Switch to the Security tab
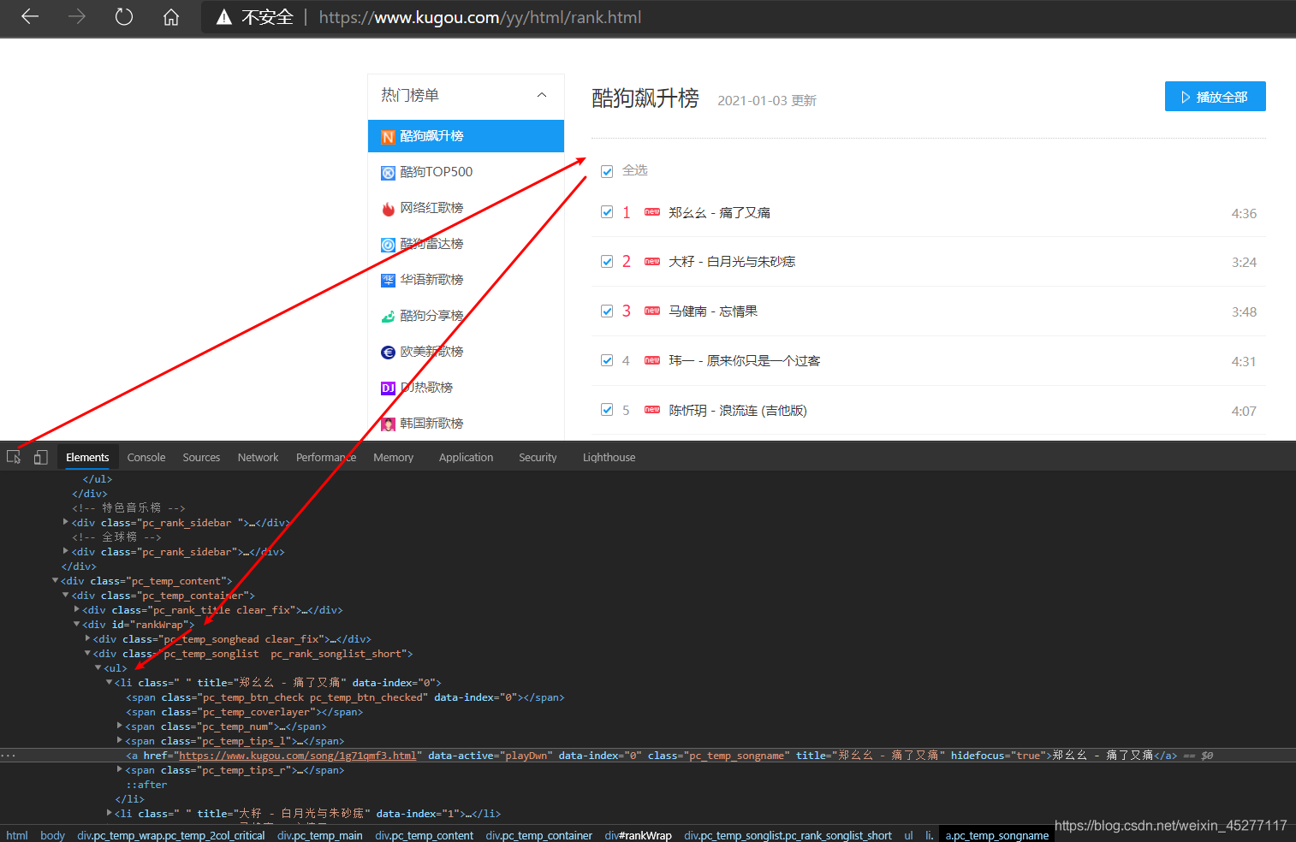1296x842 pixels. (538, 457)
